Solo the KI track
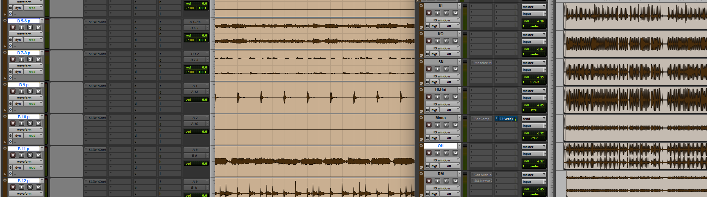The height and width of the screenshot is (197, 707). pyautogui.click(x=446, y=13)
